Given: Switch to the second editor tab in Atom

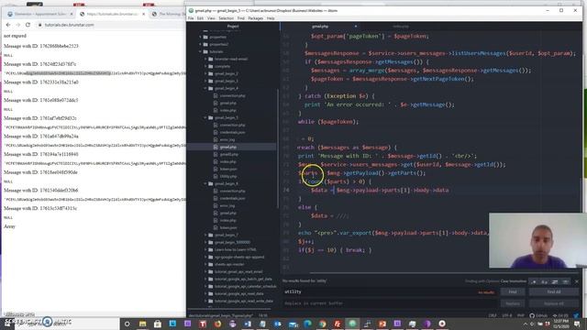Looking at the screenshot, I should tap(401, 27).
